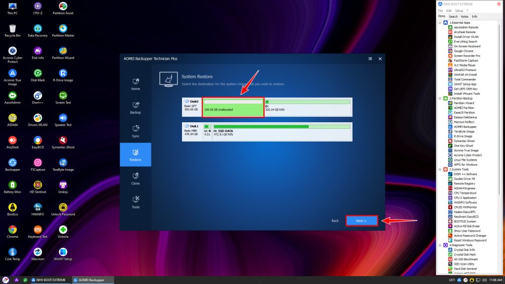The width and height of the screenshot is (505, 284).
Task: Open the Victoria desktop icon
Action: pyautogui.click(x=63, y=232)
